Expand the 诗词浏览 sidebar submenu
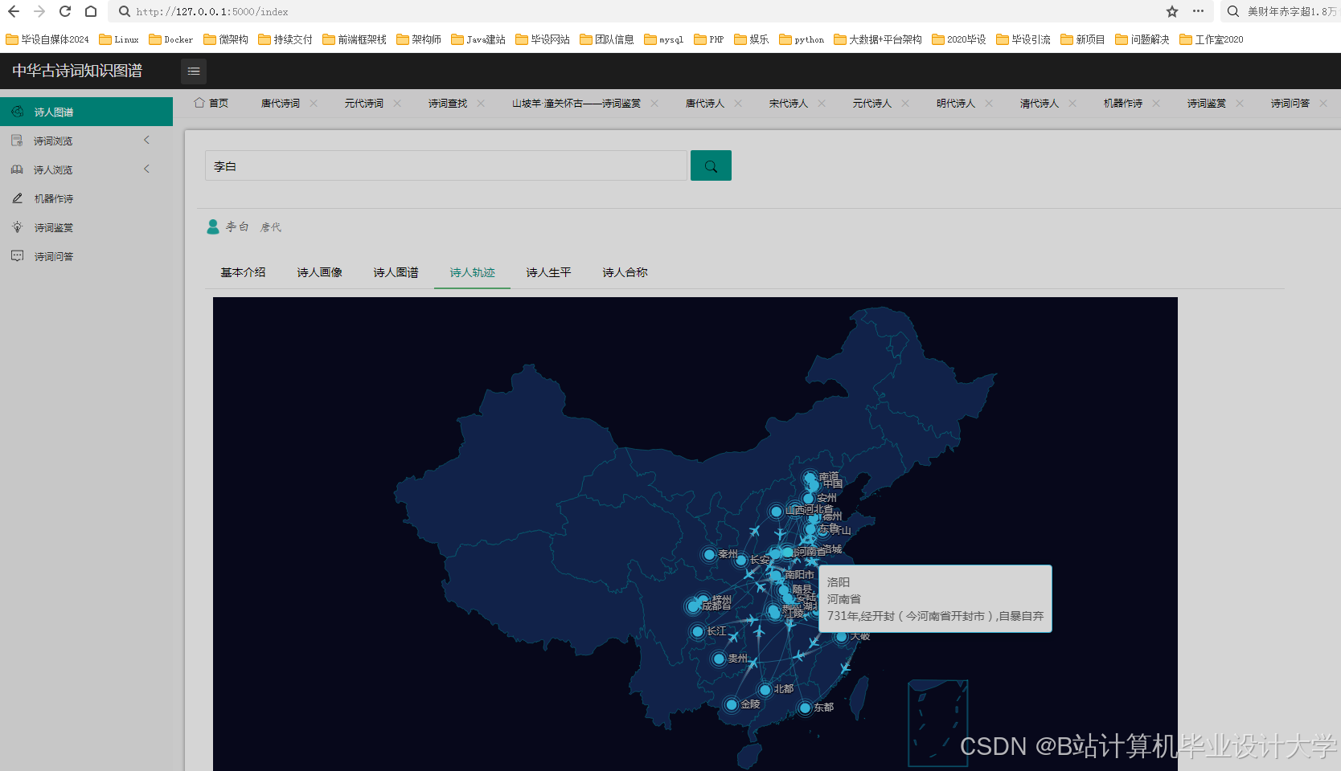The width and height of the screenshot is (1341, 771). coord(147,140)
